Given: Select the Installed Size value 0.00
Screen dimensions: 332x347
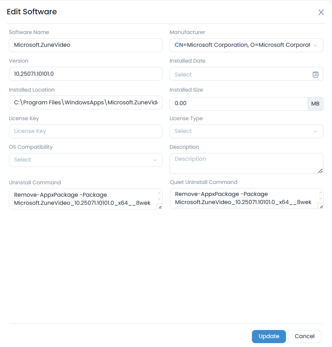Looking at the screenshot, I should point(238,104).
